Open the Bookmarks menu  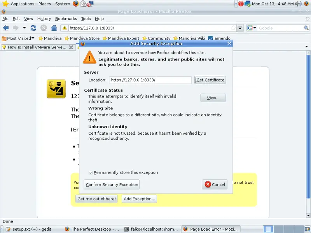point(66,19)
